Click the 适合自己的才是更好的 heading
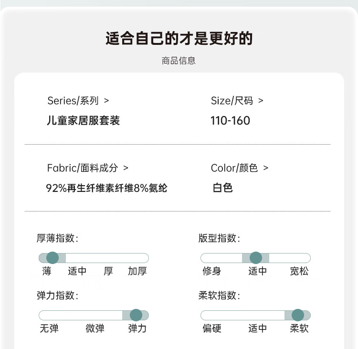This screenshot has width=358, height=349. click(x=179, y=38)
